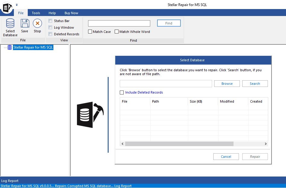Image resolution: width=286 pixels, height=188 pixels.
Task: Check the Match Case search option
Action: 90,31
